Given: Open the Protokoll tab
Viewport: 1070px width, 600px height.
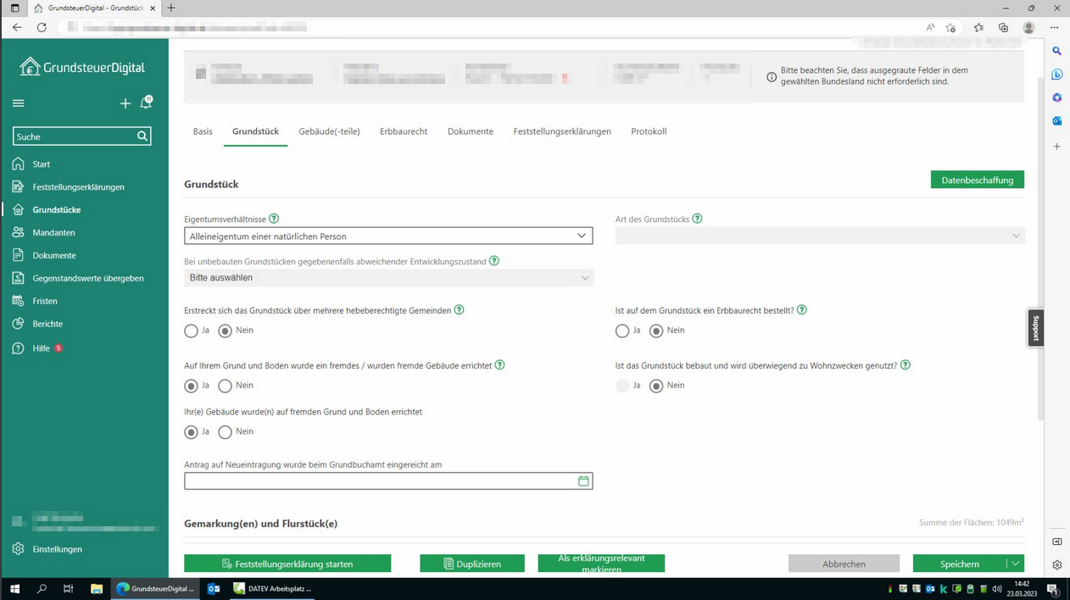Looking at the screenshot, I should [649, 131].
